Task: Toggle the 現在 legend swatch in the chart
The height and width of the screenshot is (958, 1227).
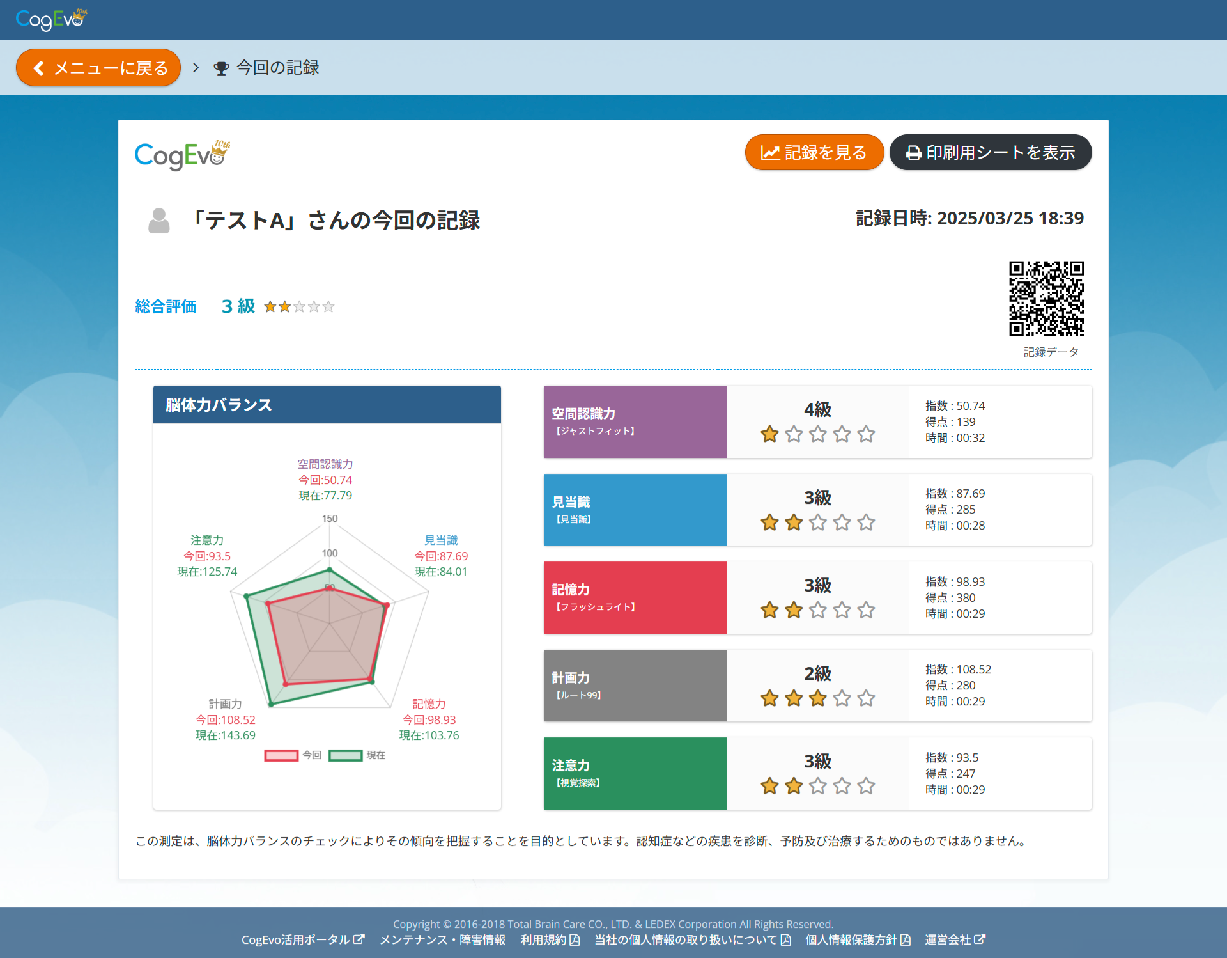Action: coord(345,755)
